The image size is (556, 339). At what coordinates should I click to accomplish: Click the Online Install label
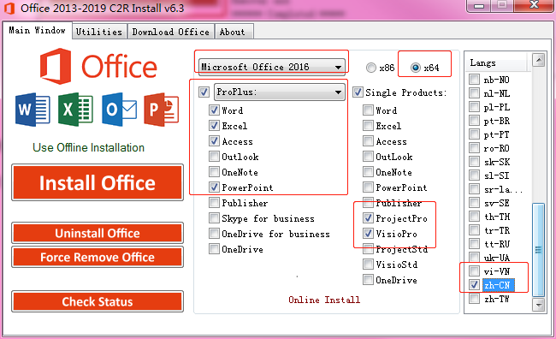324,300
